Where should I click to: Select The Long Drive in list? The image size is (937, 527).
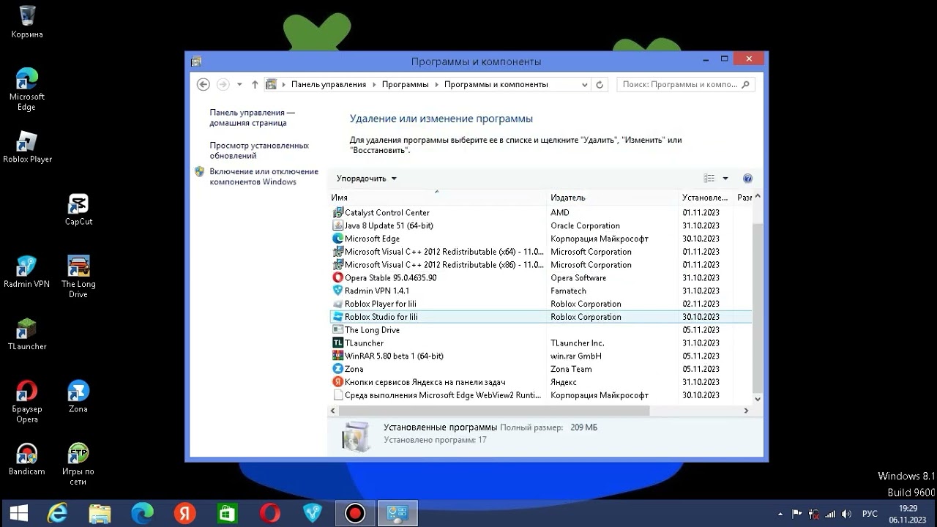pyautogui.click(x=542, y=330)
